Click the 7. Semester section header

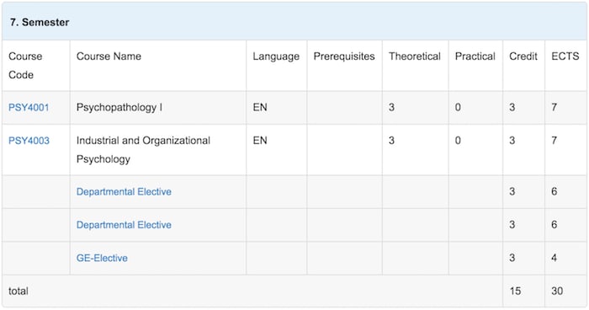(x=294, y=22)
